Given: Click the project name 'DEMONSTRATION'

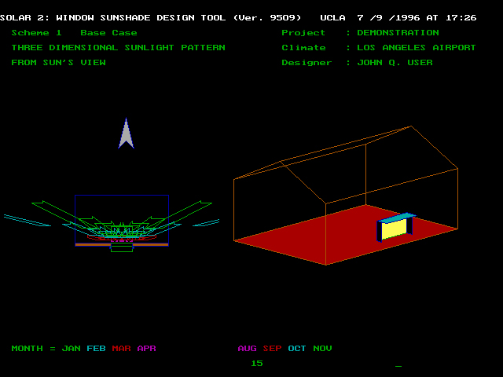Looking at the screenshot, I should (398, 33).
